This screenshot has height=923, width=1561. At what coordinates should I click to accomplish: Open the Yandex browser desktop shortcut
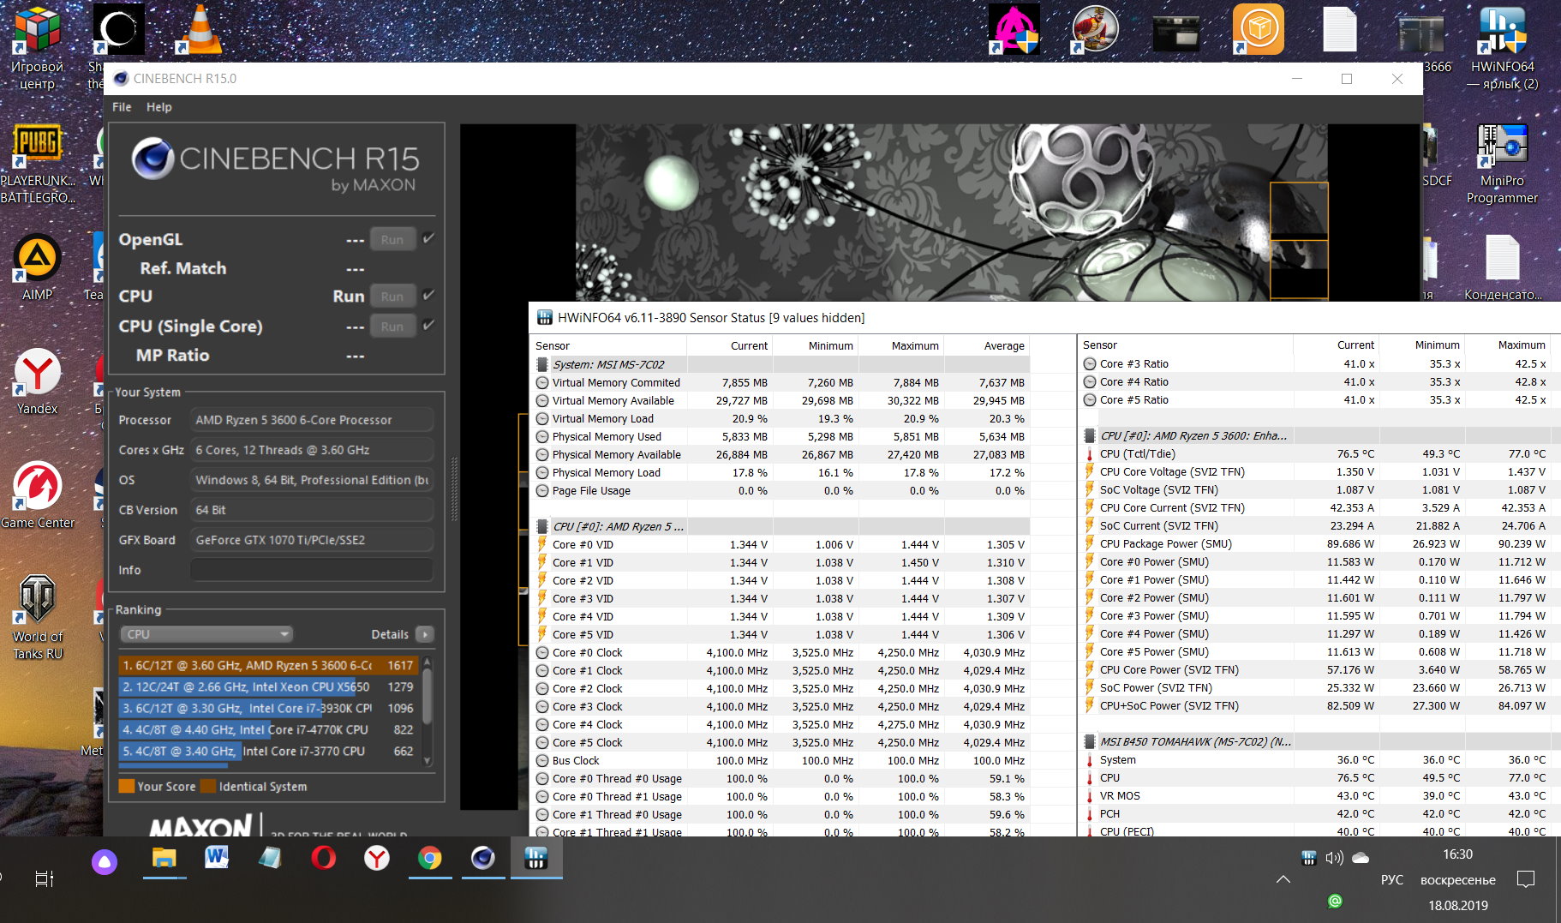coord(38,381)
